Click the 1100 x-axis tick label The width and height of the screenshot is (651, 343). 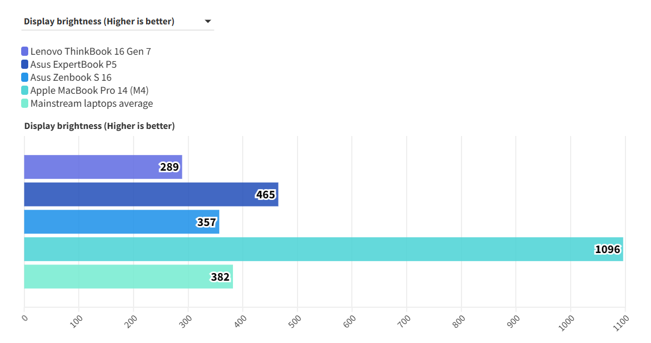tap(622, 320)
